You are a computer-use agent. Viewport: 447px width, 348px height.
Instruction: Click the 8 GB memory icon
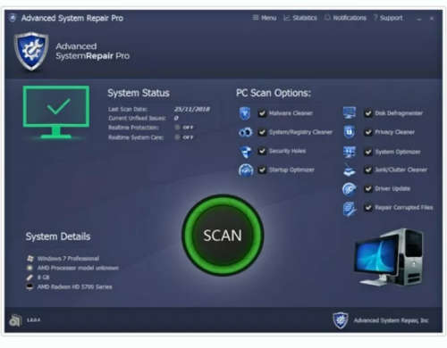click(30, 278)
